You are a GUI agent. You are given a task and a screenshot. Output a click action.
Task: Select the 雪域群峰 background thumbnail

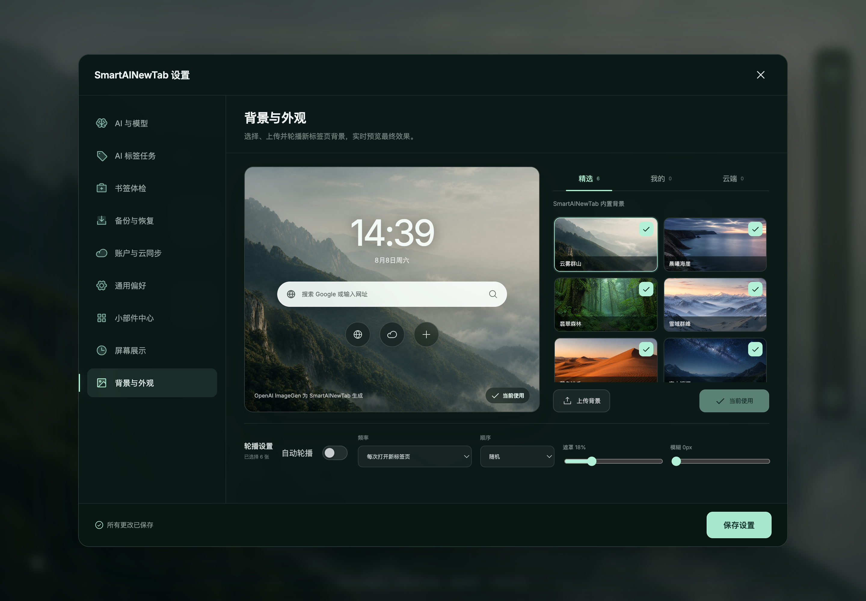(x=715, y=305)
